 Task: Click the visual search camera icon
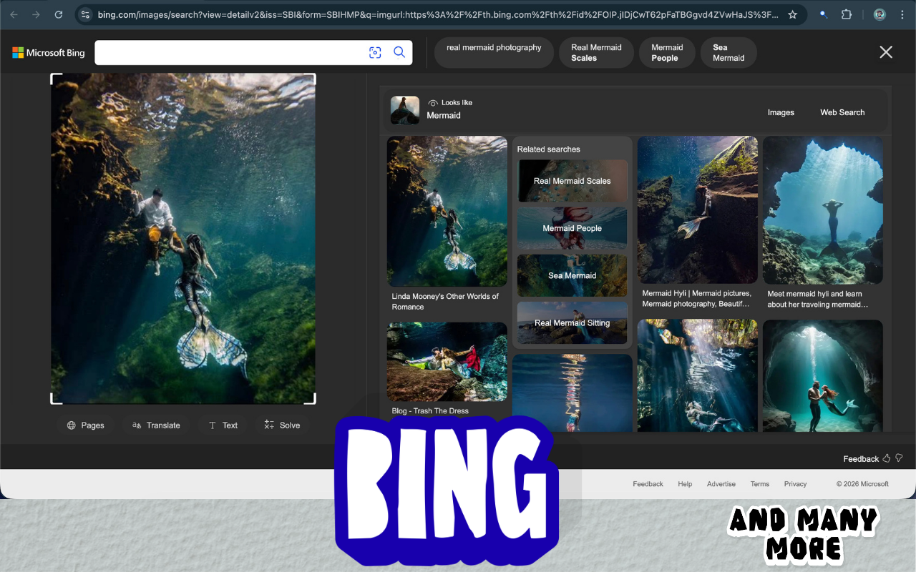pos(375,52)
